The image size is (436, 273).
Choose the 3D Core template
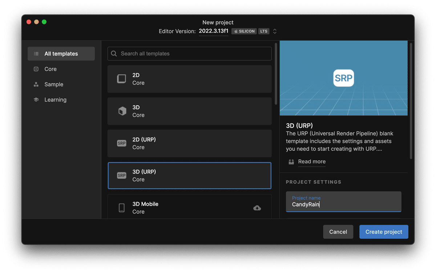coord(189,111)
